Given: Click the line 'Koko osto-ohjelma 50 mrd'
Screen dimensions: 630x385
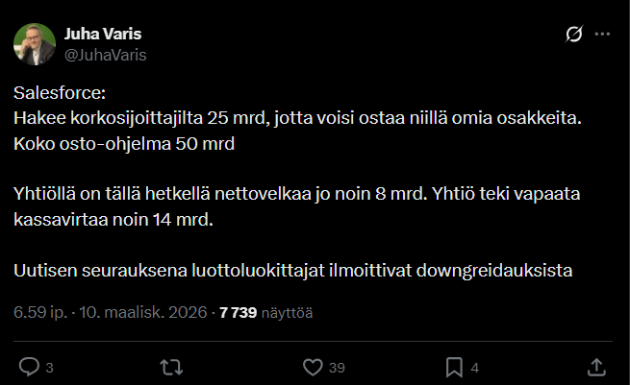Looking at the screenshot, I should pos(124,143).
